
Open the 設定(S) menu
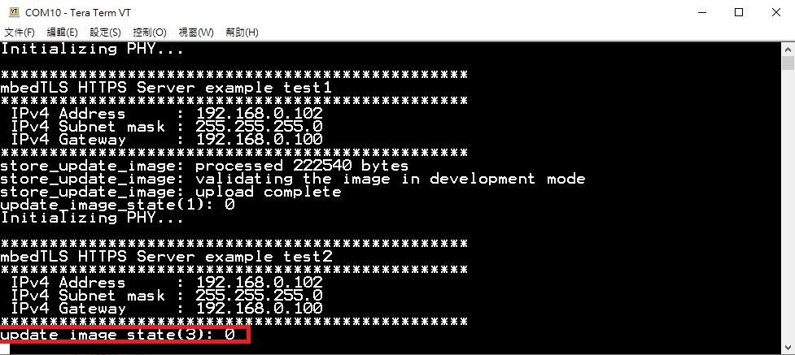click(x=106, y=32)
